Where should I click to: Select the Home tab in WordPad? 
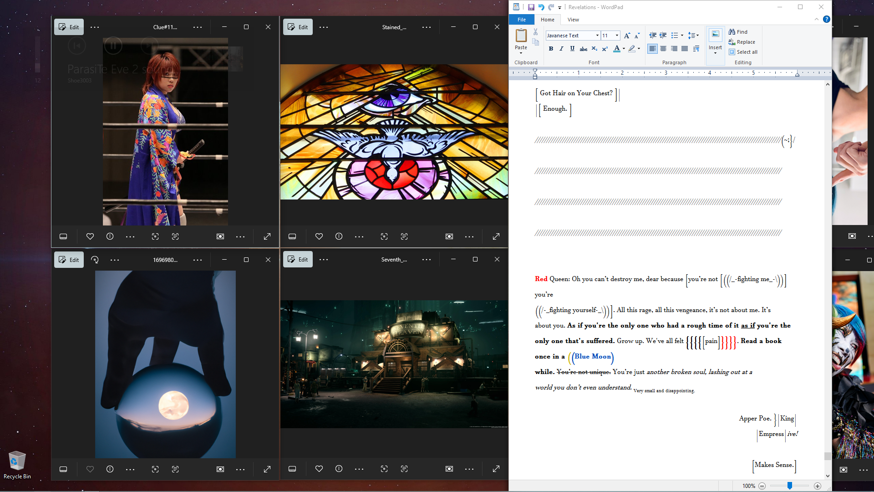tap(548, 20)
